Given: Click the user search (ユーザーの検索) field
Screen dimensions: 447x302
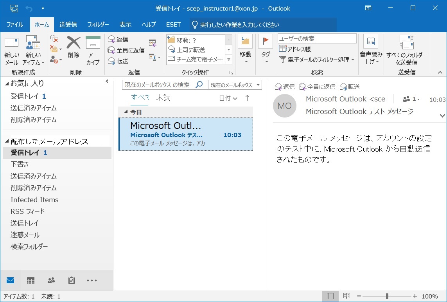Looking at the screenshot, I should click(x=317, y=38).
